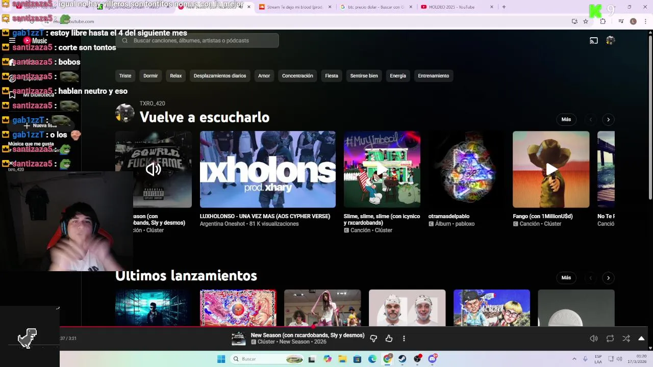Open the Windows Start menu
The image size is (653, 367).
[221, 359]
